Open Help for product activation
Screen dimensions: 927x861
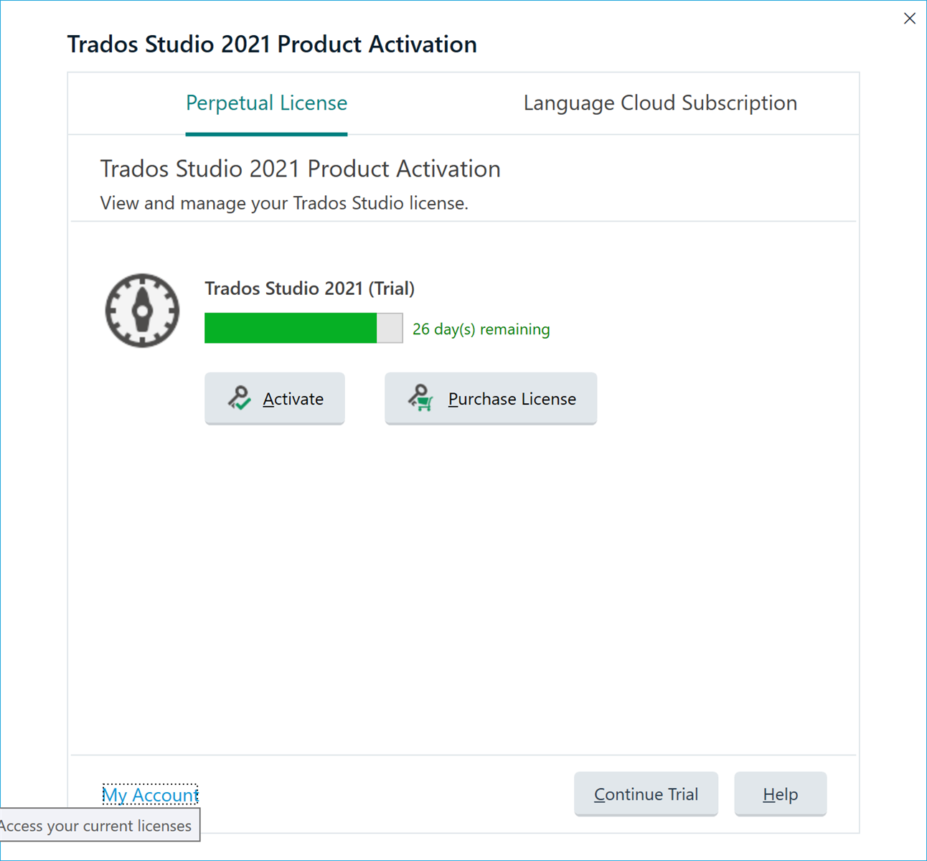pyautogui.click(x=780, y=794)
